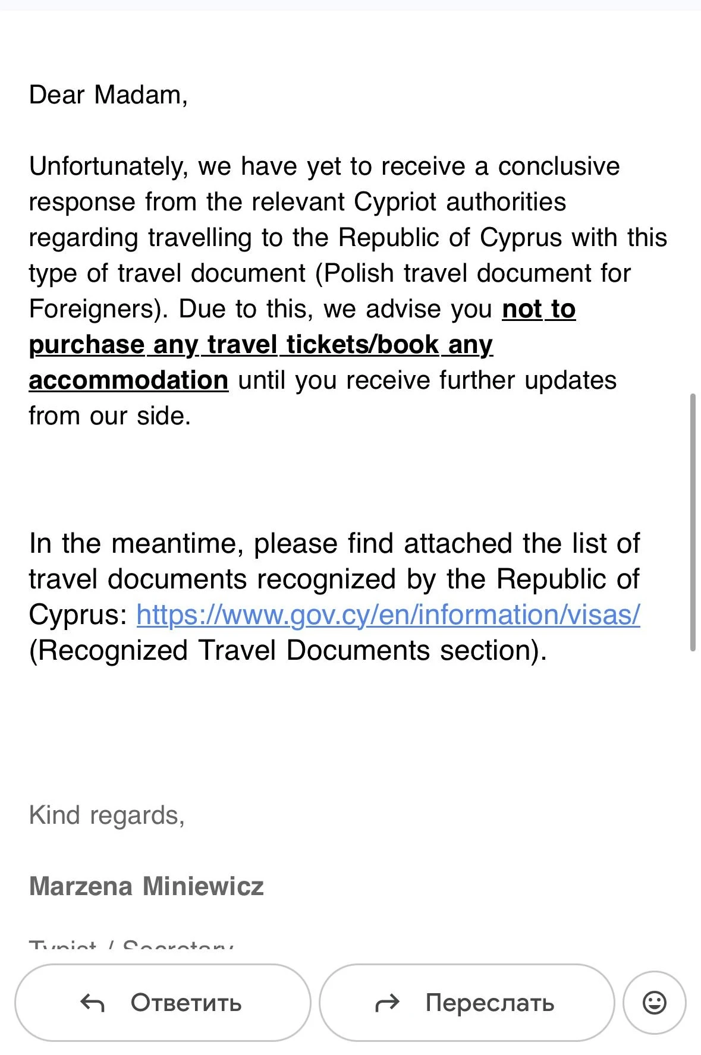Click the email scrollbar thumb
This screenshot has width=701, height=1055.
coord(693,522)
